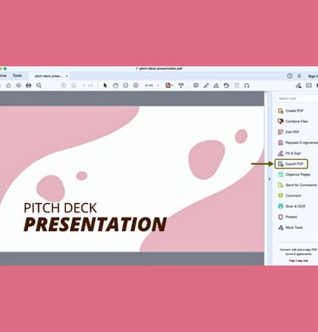Switch to the Home tab
This screenshot has height=332, width=318.
[x=3, y=75]
